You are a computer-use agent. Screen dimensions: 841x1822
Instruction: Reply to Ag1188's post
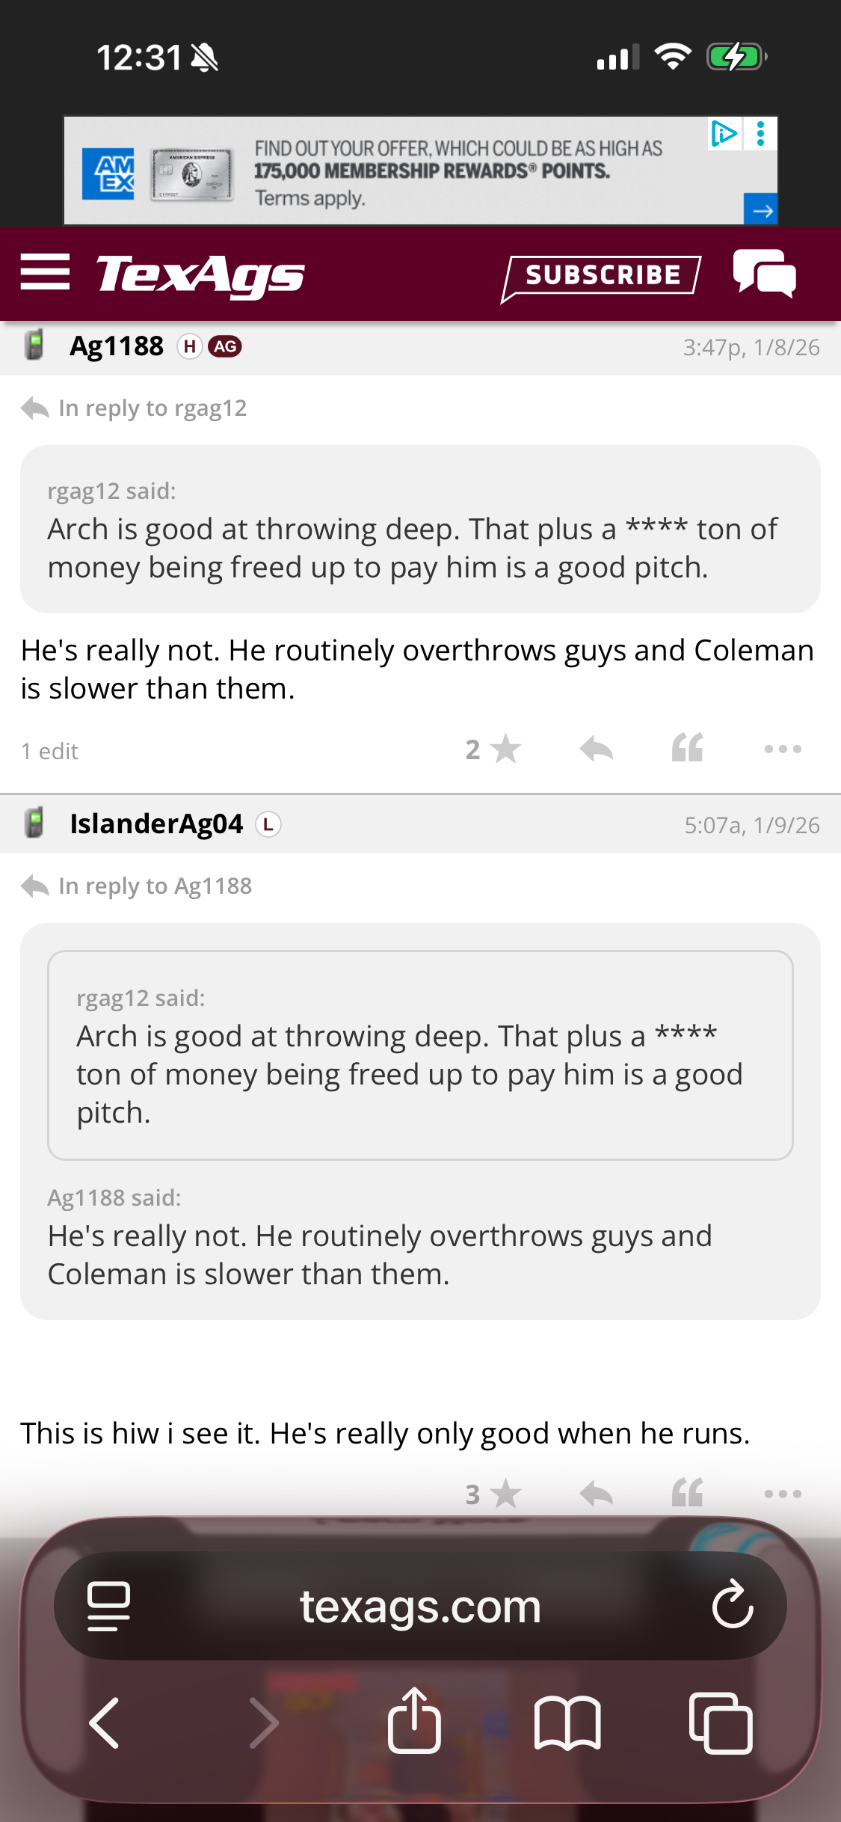(596, 749)
